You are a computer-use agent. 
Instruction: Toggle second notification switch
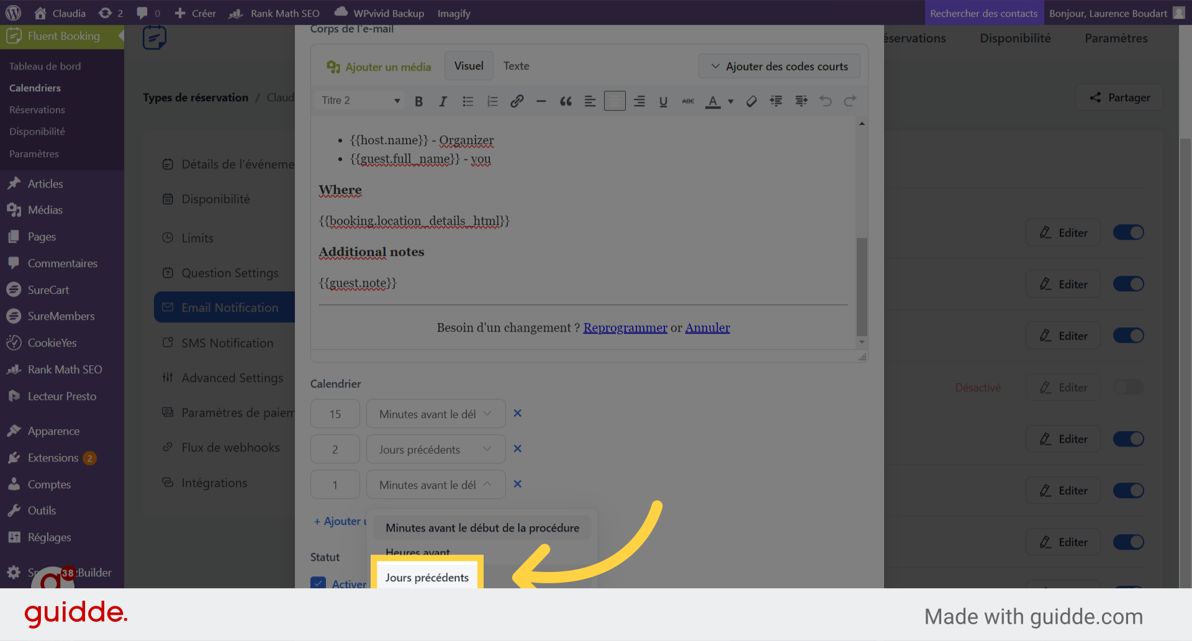pyautogui.click(x=1128, y=284)
